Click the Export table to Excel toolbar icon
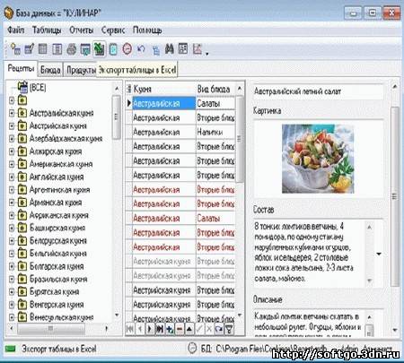The height and width of the screenshot is (363, 404). click(x=99, y=49)
